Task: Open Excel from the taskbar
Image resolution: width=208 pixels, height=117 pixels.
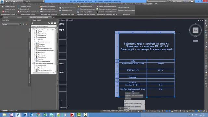Action: [x=45, y=115]
